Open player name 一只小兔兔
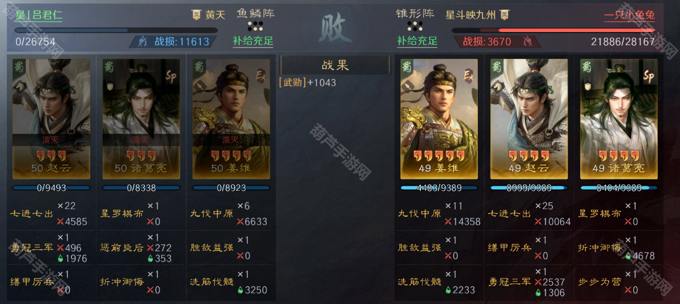 pyautogui.click(x=629, y=15)
